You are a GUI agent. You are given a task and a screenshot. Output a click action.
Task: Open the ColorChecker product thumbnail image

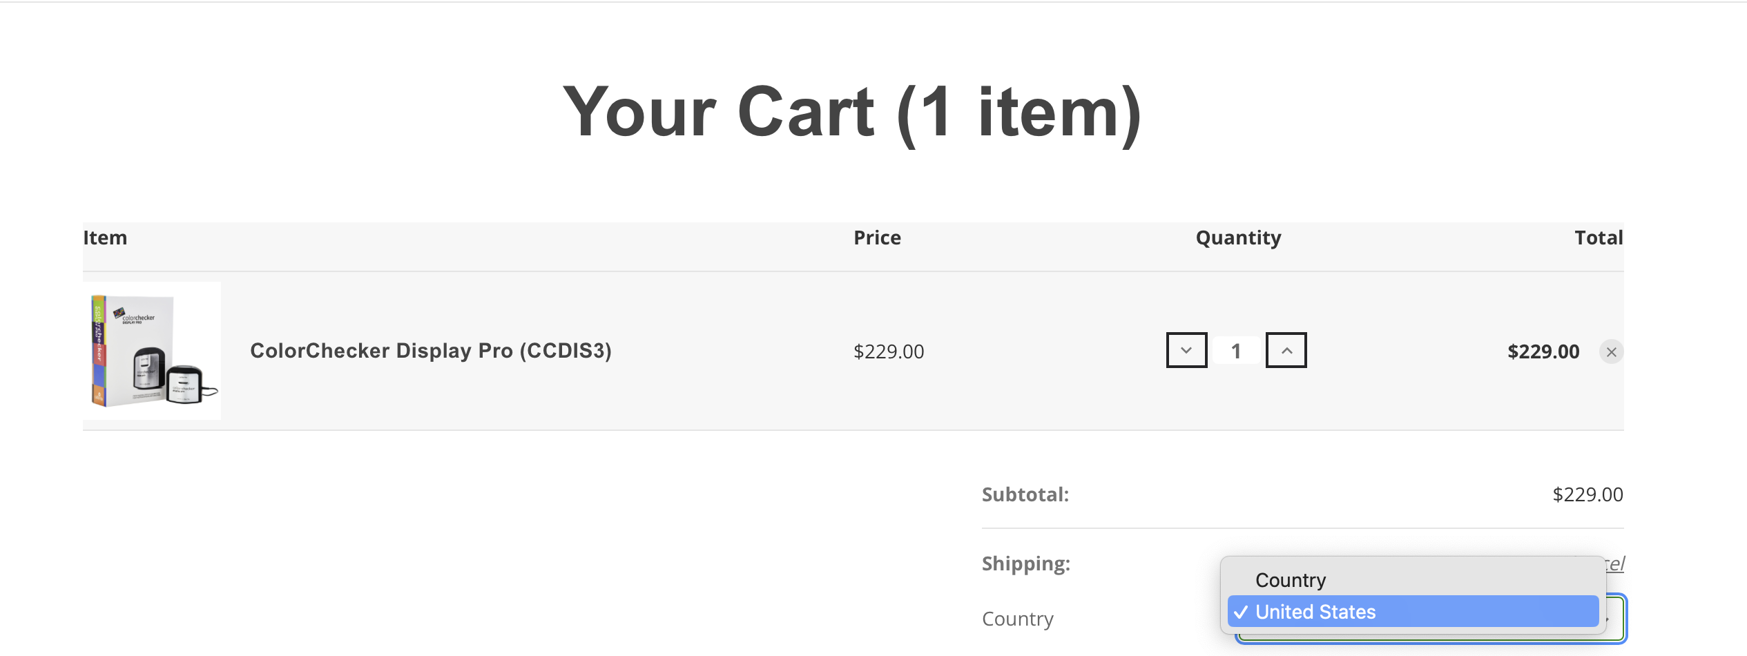[x=152, y=351]
